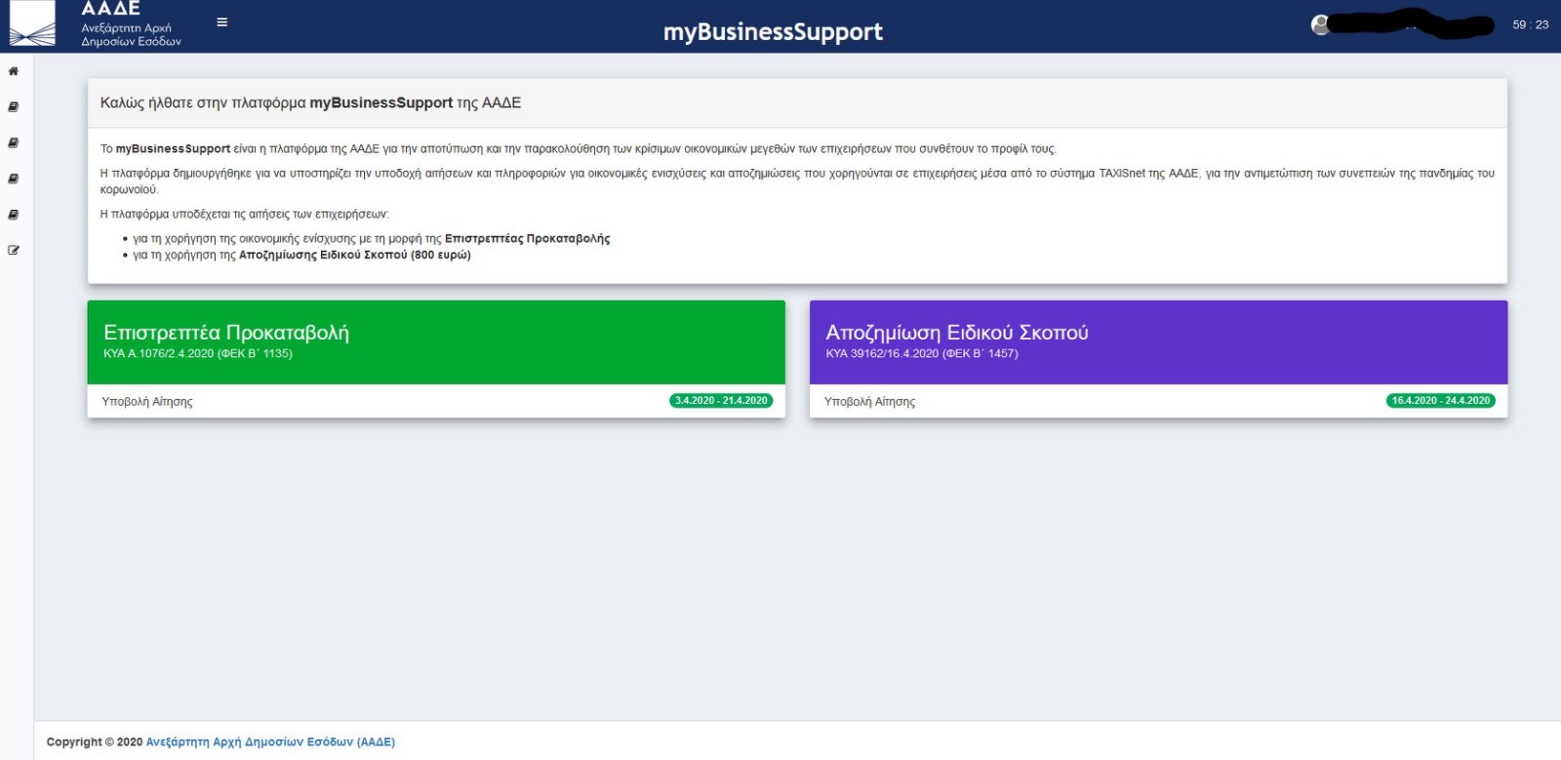Click the 16.4.2020 - 24.4.2020 date badge
Viewport: 1561px width, 760px height.
1440,401
